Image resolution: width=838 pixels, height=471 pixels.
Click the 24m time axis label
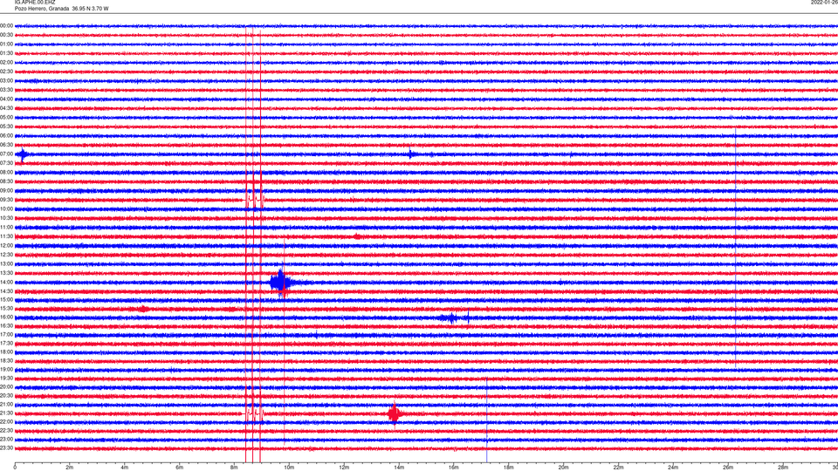673,468
